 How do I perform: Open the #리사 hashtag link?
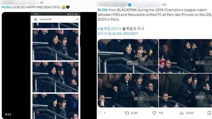coord(102,34)
